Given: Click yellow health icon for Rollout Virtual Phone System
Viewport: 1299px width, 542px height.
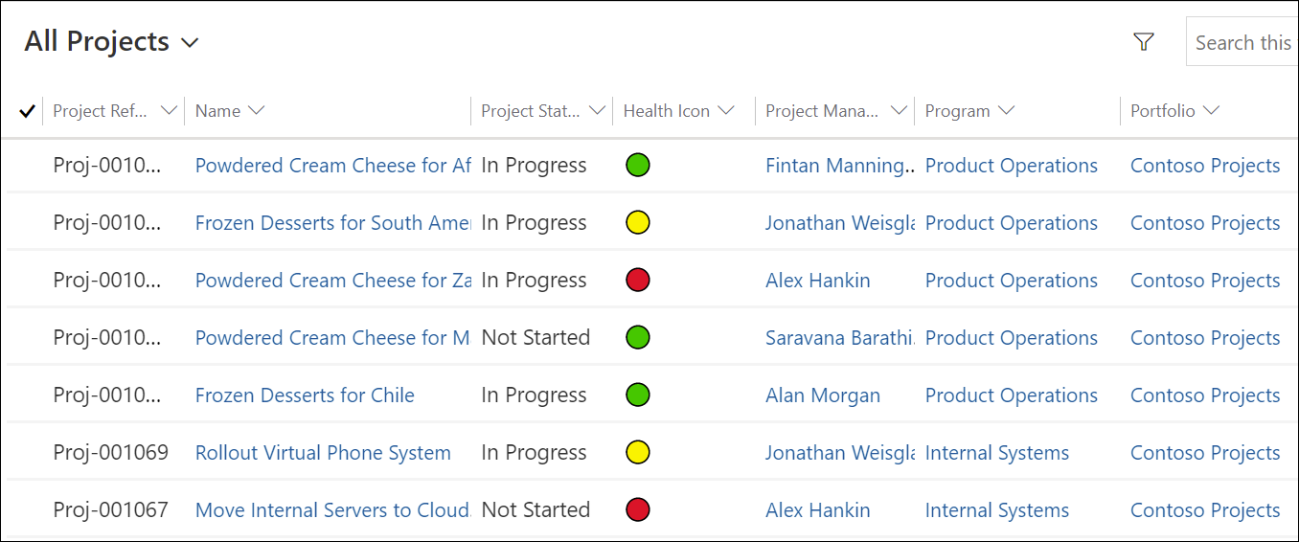Looking at the screenshot, I should coord(637,452).
